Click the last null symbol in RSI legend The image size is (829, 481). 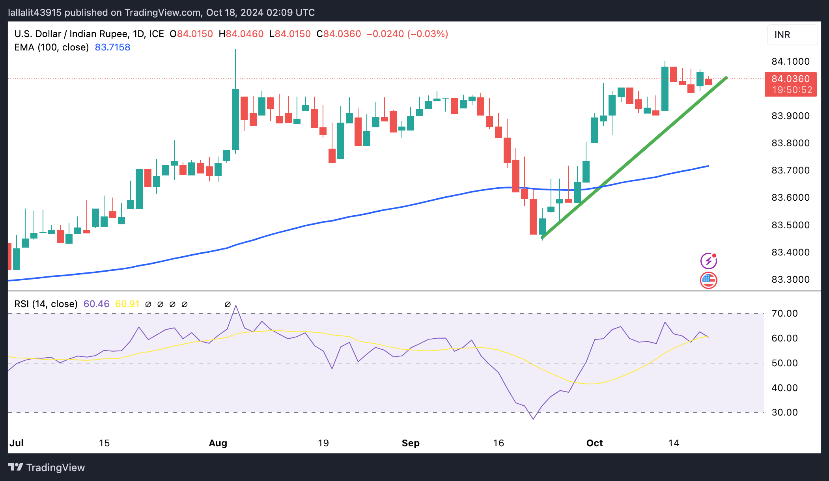[185, 304]
